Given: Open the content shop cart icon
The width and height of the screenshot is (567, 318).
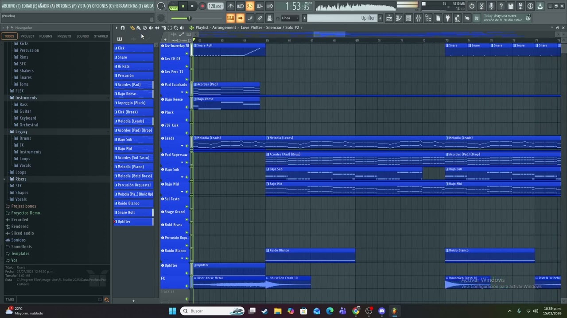Looking at the screenshot, I should coord(477,18).
